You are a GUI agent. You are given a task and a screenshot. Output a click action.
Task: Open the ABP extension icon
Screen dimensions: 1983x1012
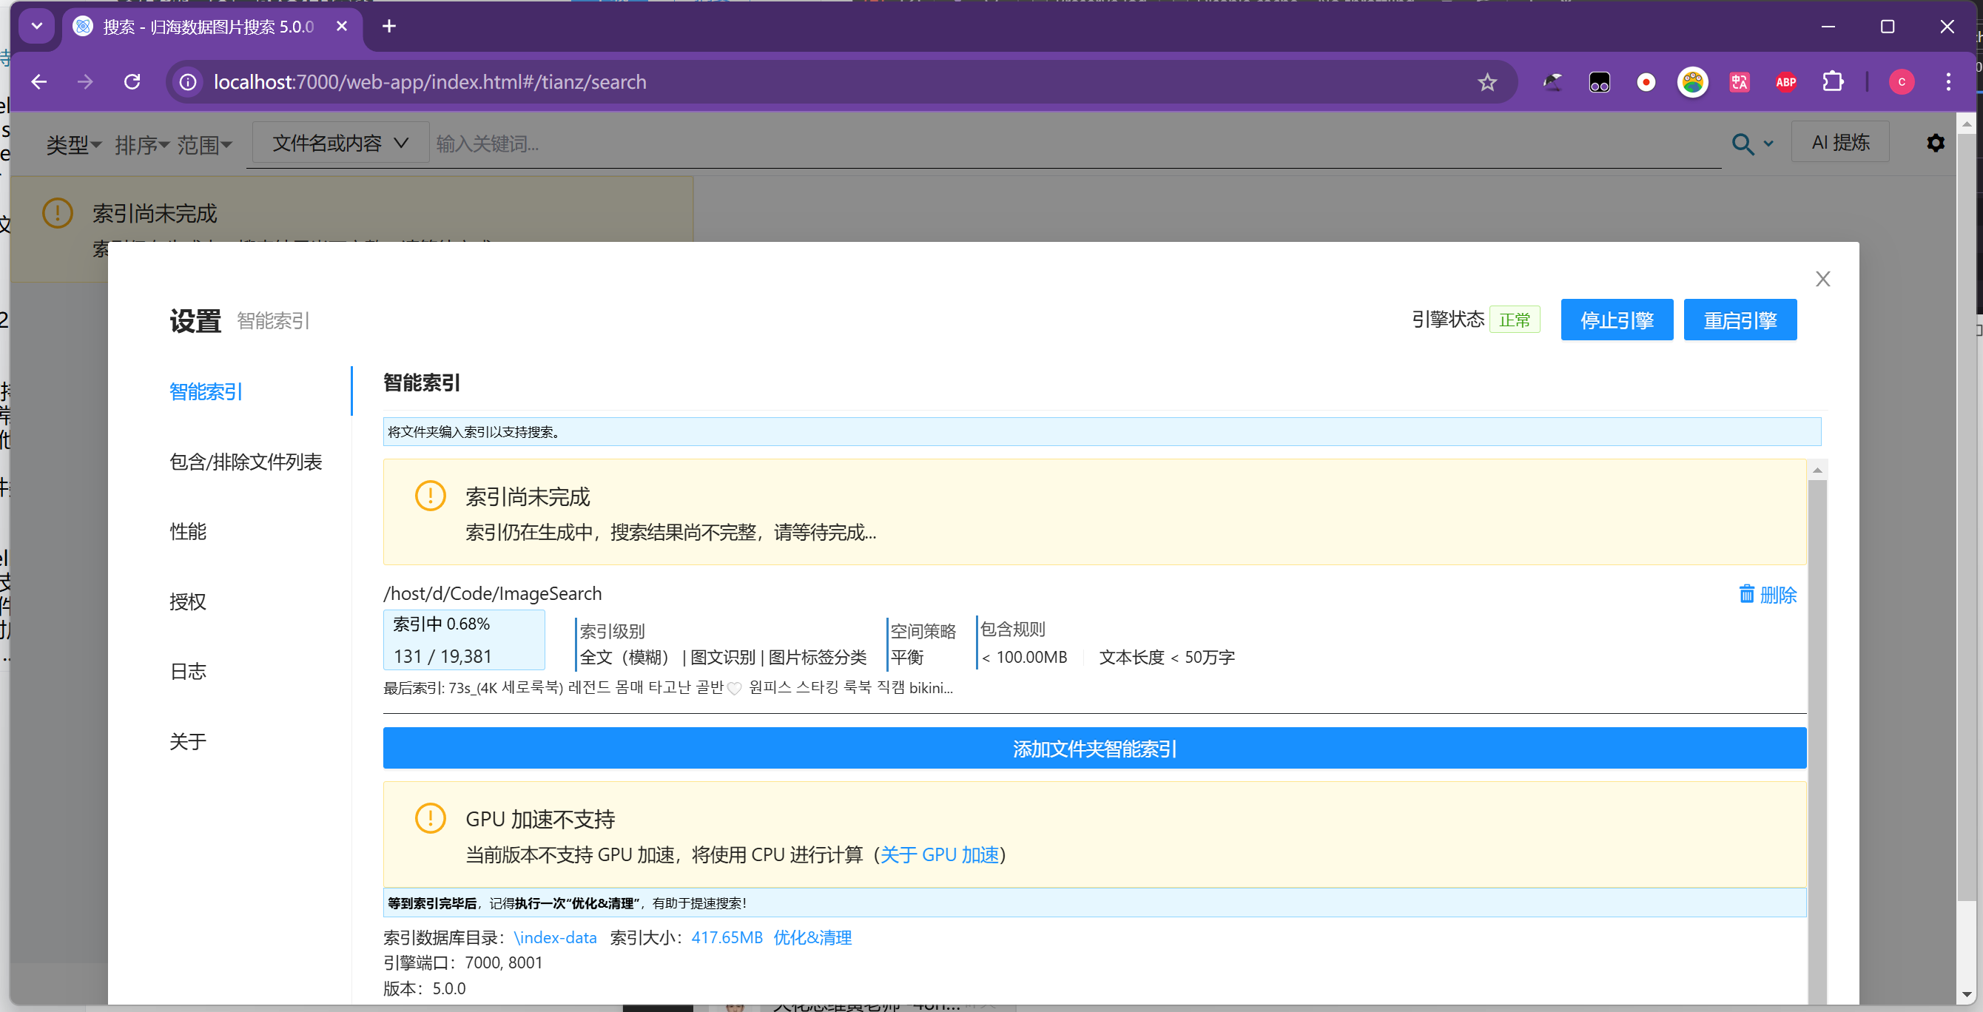1786,81
